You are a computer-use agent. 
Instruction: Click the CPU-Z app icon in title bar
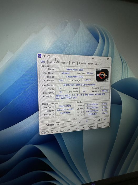39,56
